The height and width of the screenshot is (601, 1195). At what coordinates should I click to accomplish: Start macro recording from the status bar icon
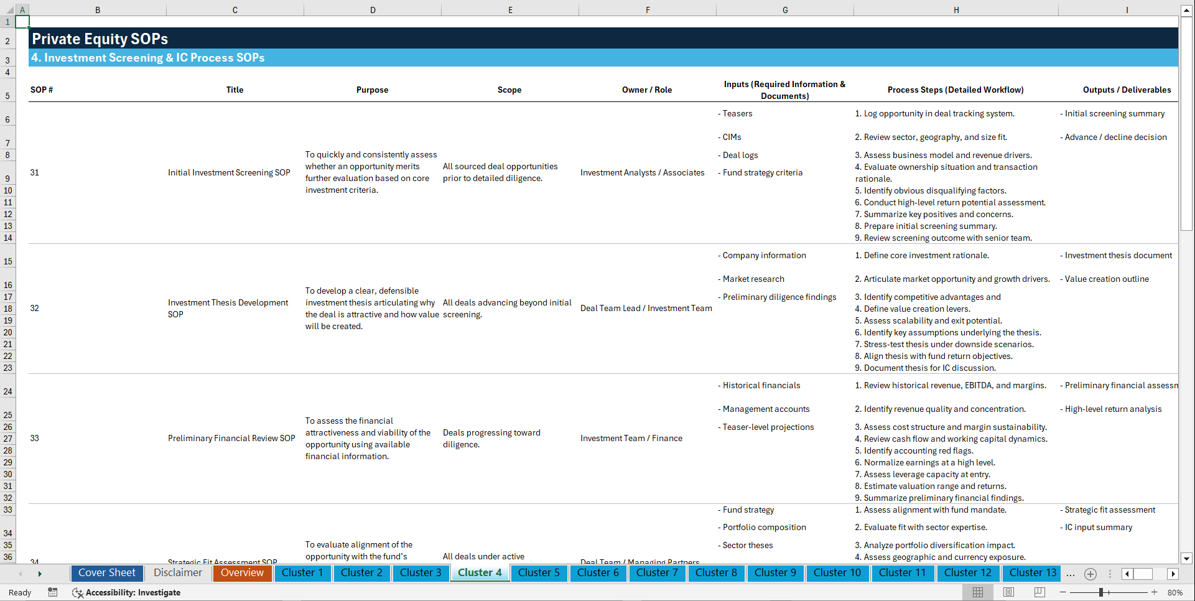(53, 592)
